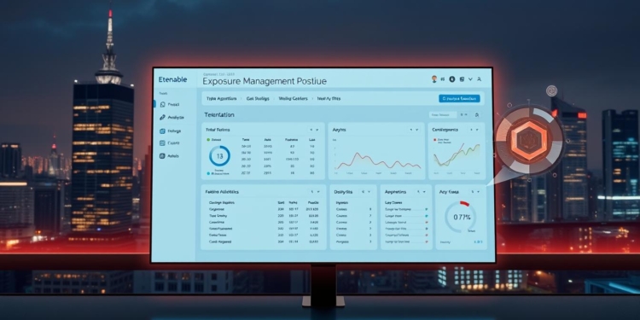Click the green legend dot above the donut
The width and height of the screenshot is (640, 320).
point(208,140)
